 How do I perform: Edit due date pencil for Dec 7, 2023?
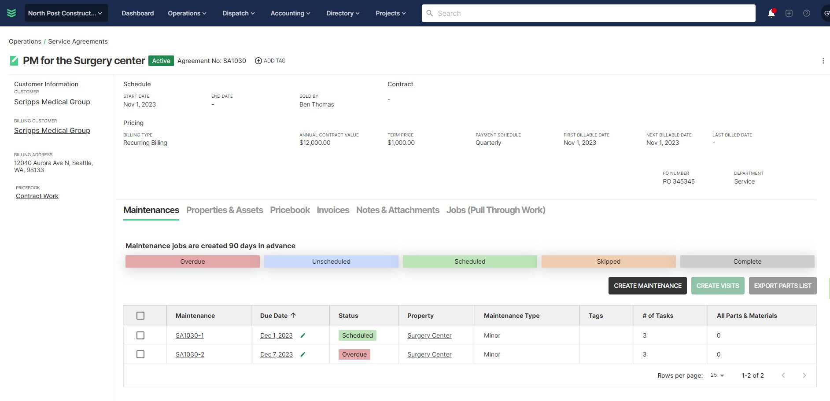[x=303, y=354]
